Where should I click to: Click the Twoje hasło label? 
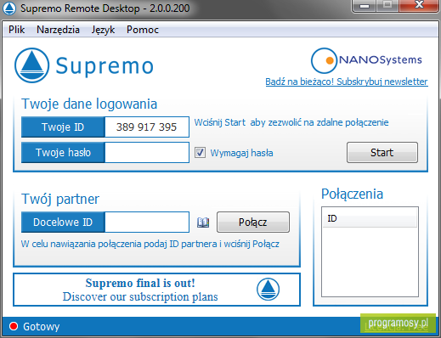(63, 153)
